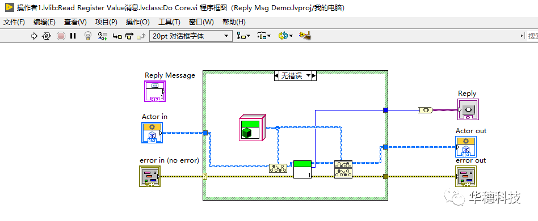Click the red Abort Execution button

61,36
